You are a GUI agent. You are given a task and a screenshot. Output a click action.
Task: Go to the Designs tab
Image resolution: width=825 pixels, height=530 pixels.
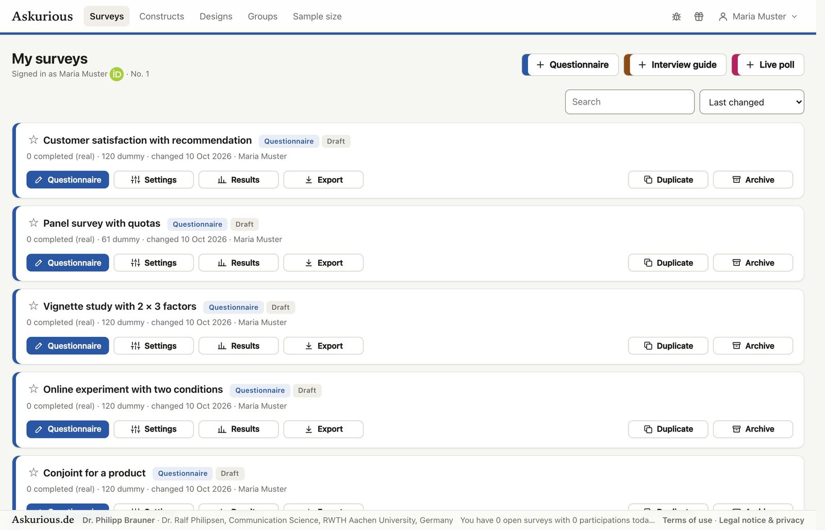click(216, 16)
